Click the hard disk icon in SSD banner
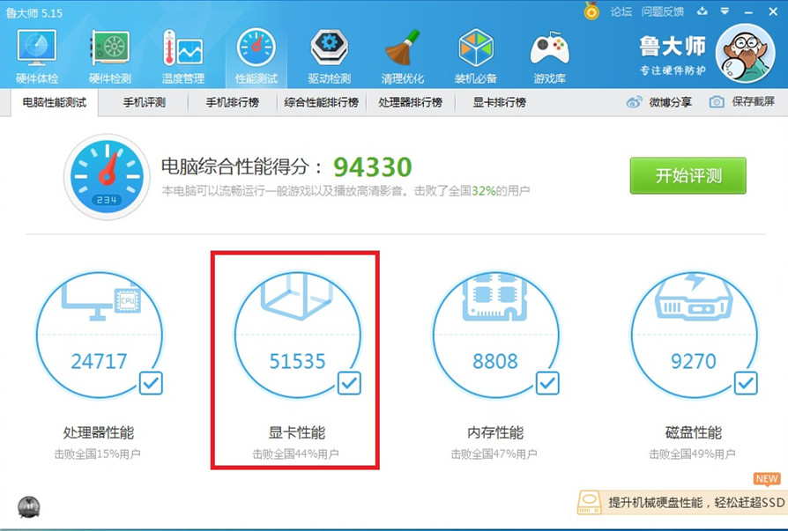788x531 pixels. [590, 503]
